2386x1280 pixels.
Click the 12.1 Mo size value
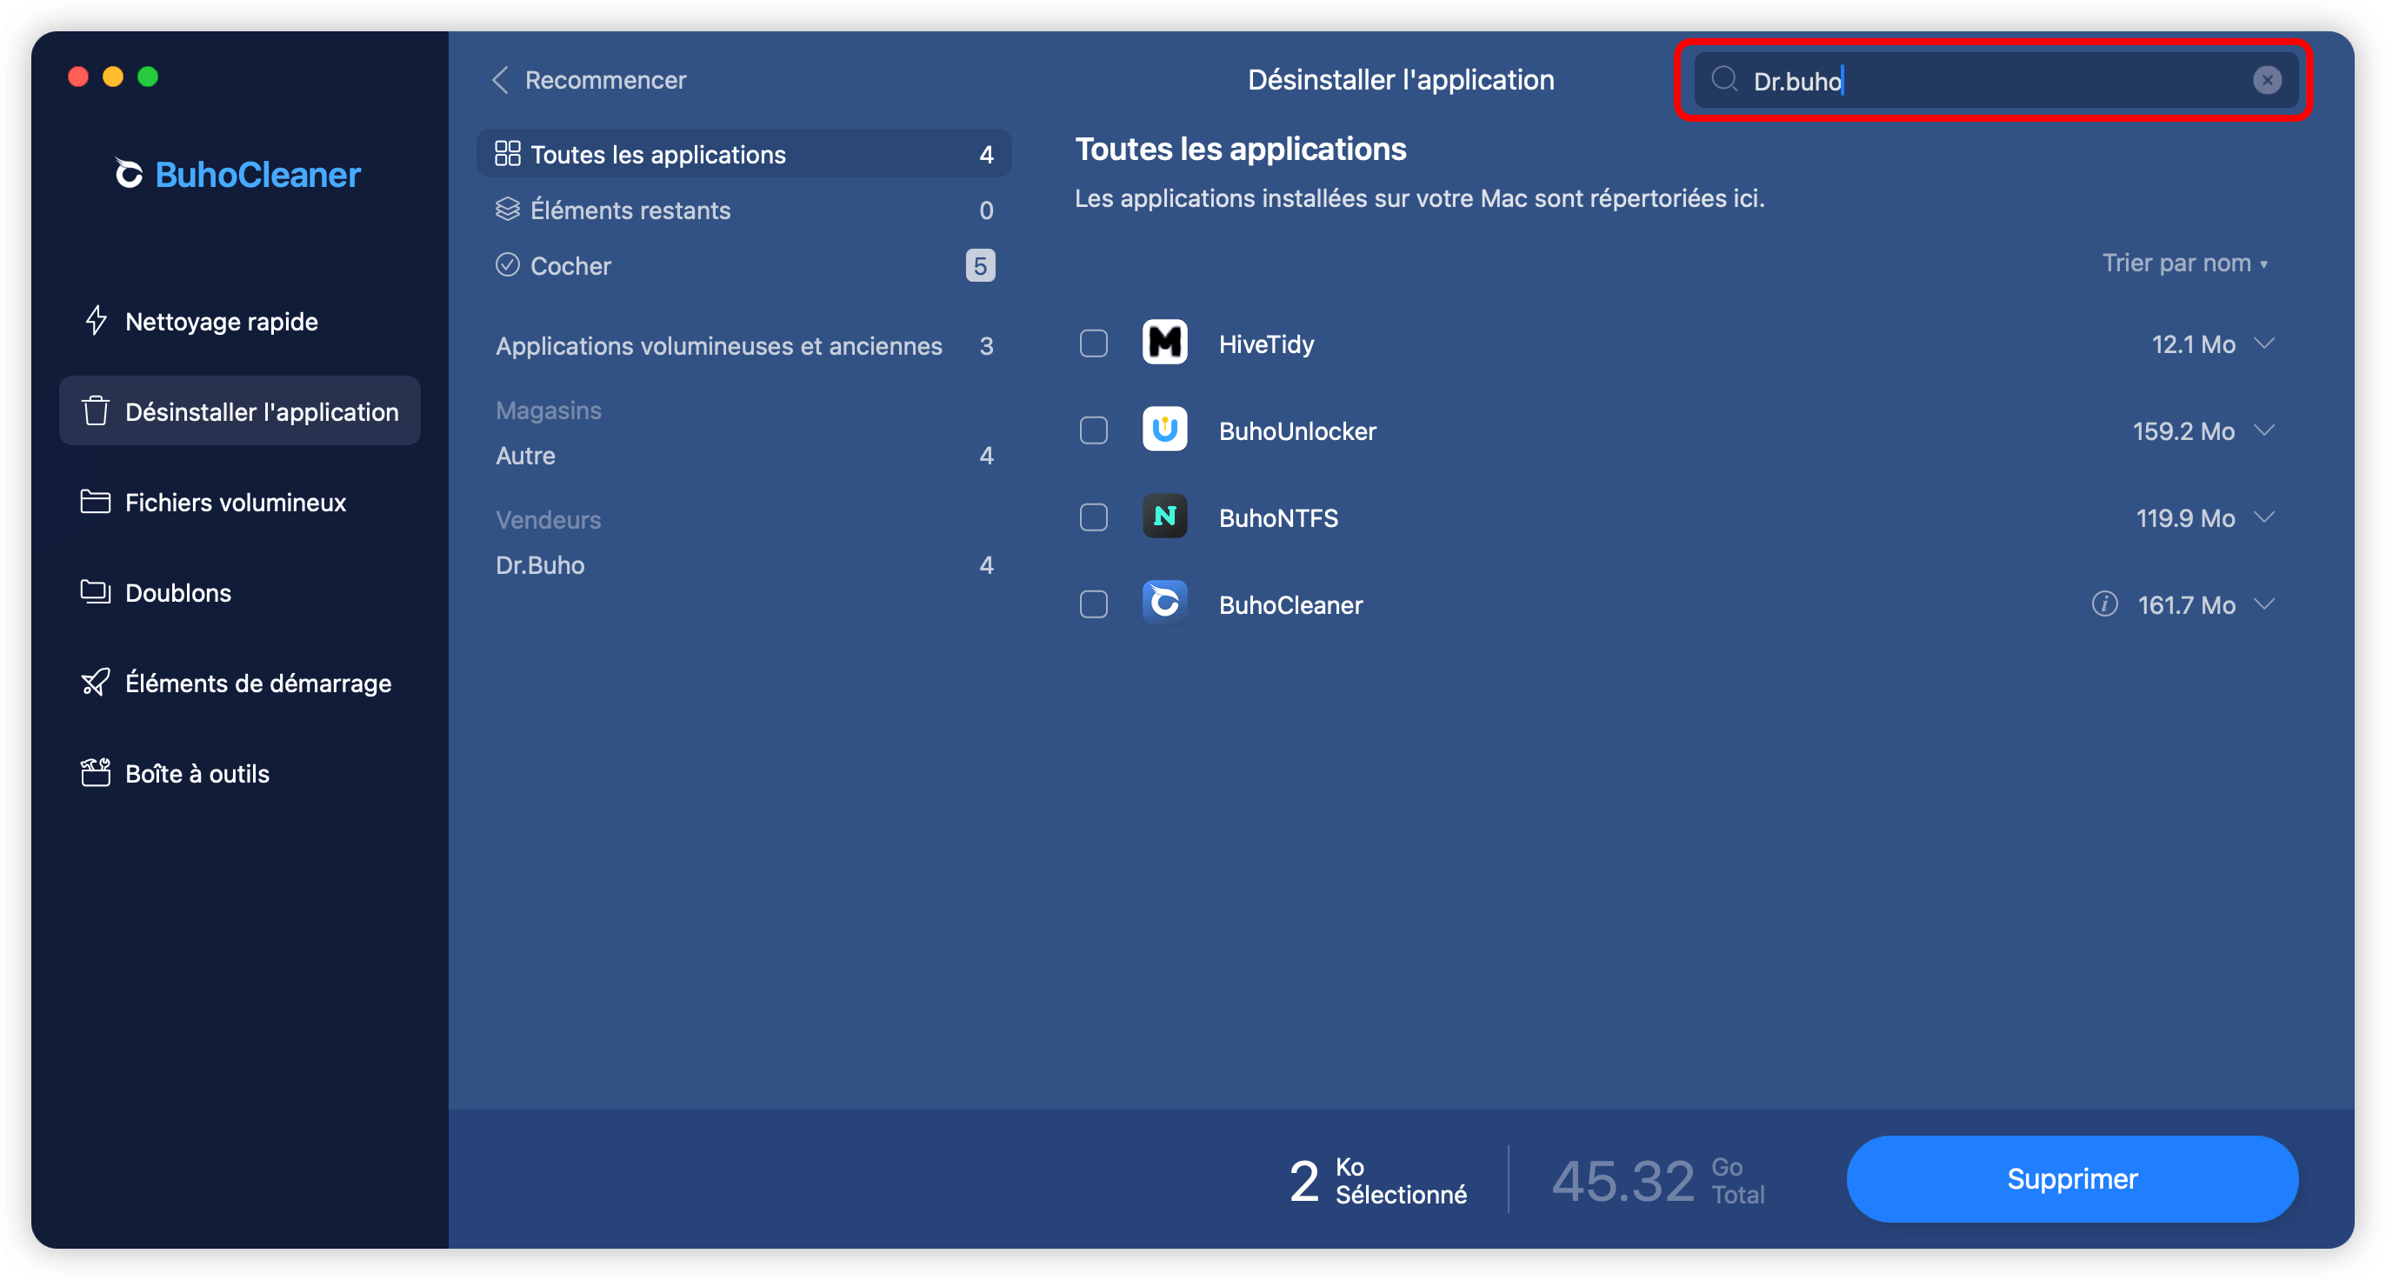click(x=2192, y=343)
